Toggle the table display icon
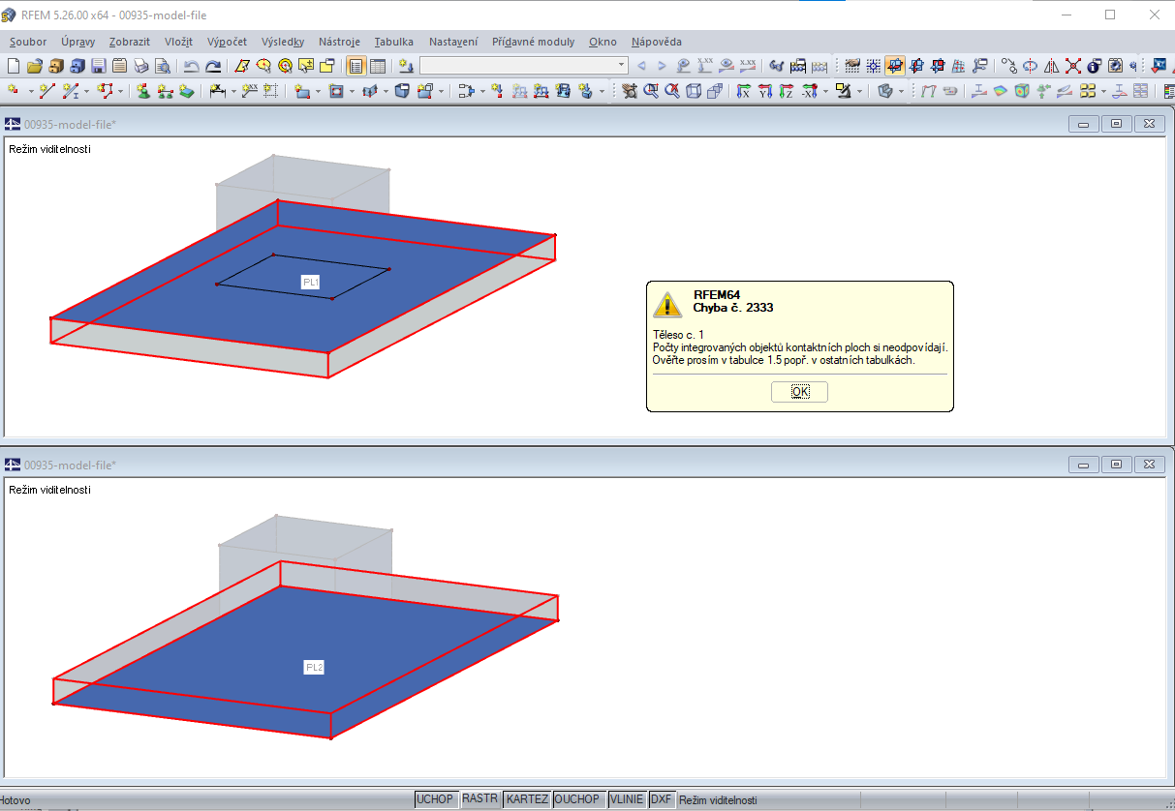Screen dimensions: 1175x811 pos(378,66)
